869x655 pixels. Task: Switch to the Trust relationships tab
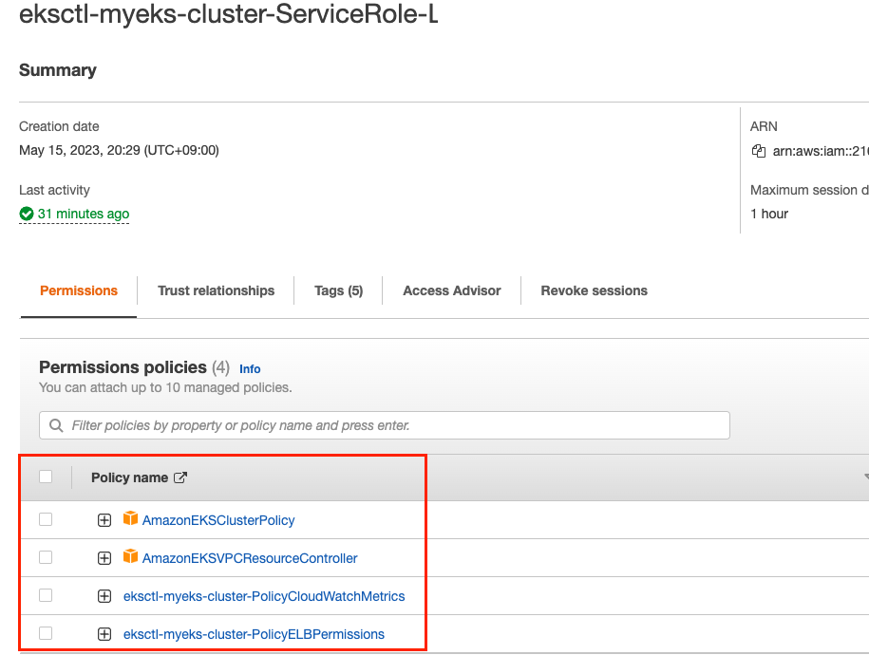point(217,290)
